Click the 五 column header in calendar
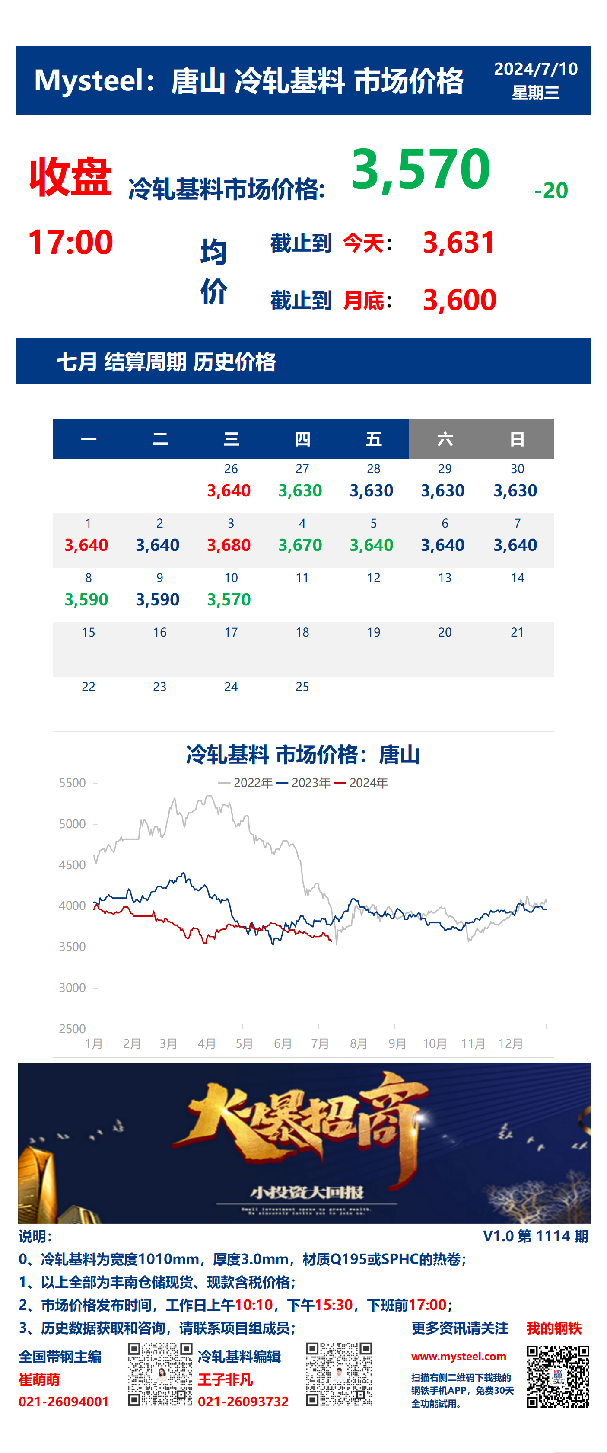The image size is (607, 1453). (x=374, y=439)
